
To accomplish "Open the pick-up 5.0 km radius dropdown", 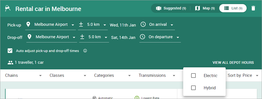I will point(93,25).
